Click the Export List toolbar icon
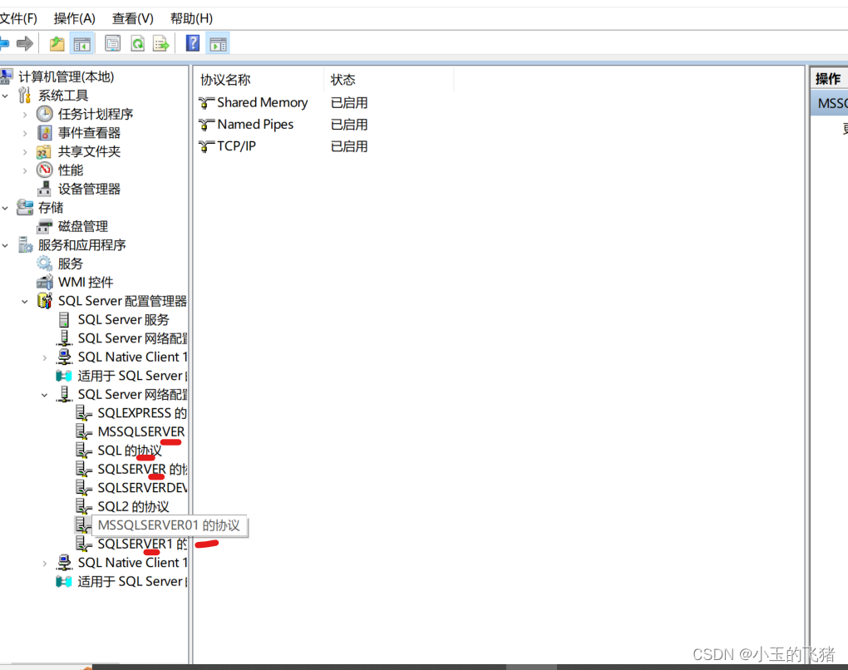The width and height of the screenshot is (848, 670). coord(160,42)
